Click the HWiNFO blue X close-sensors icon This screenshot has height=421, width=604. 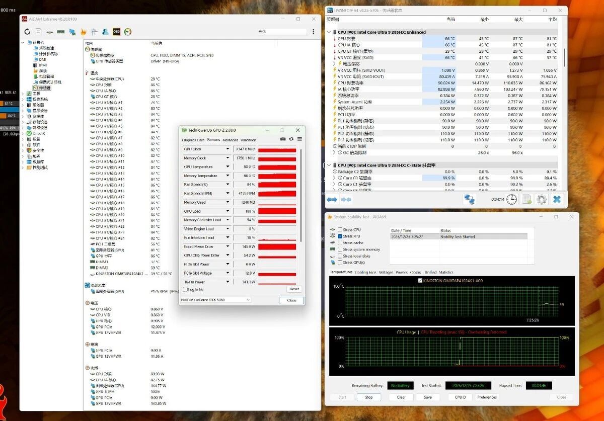point(557,199)
